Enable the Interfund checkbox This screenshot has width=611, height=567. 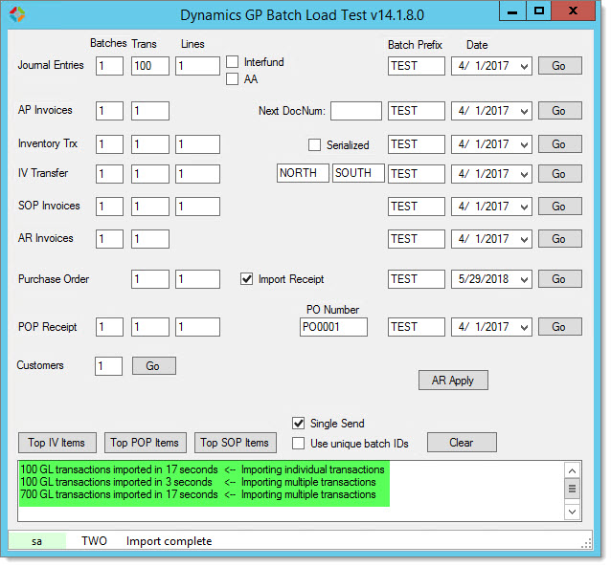click(x=233, y=62)
